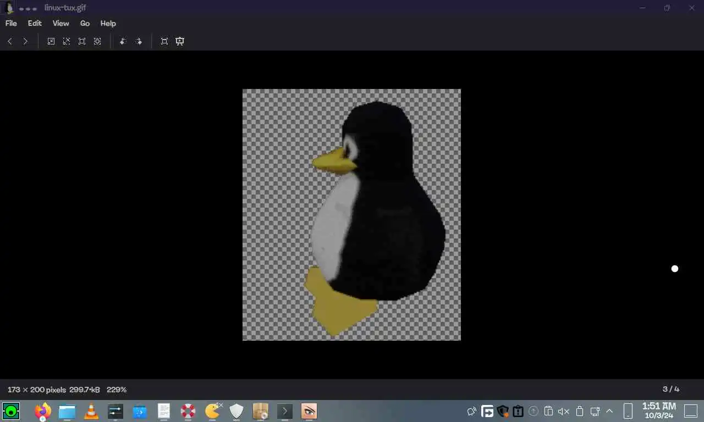Open the green application launcher menu
This screenshot has height=422, width=704.
click(11, 411)
